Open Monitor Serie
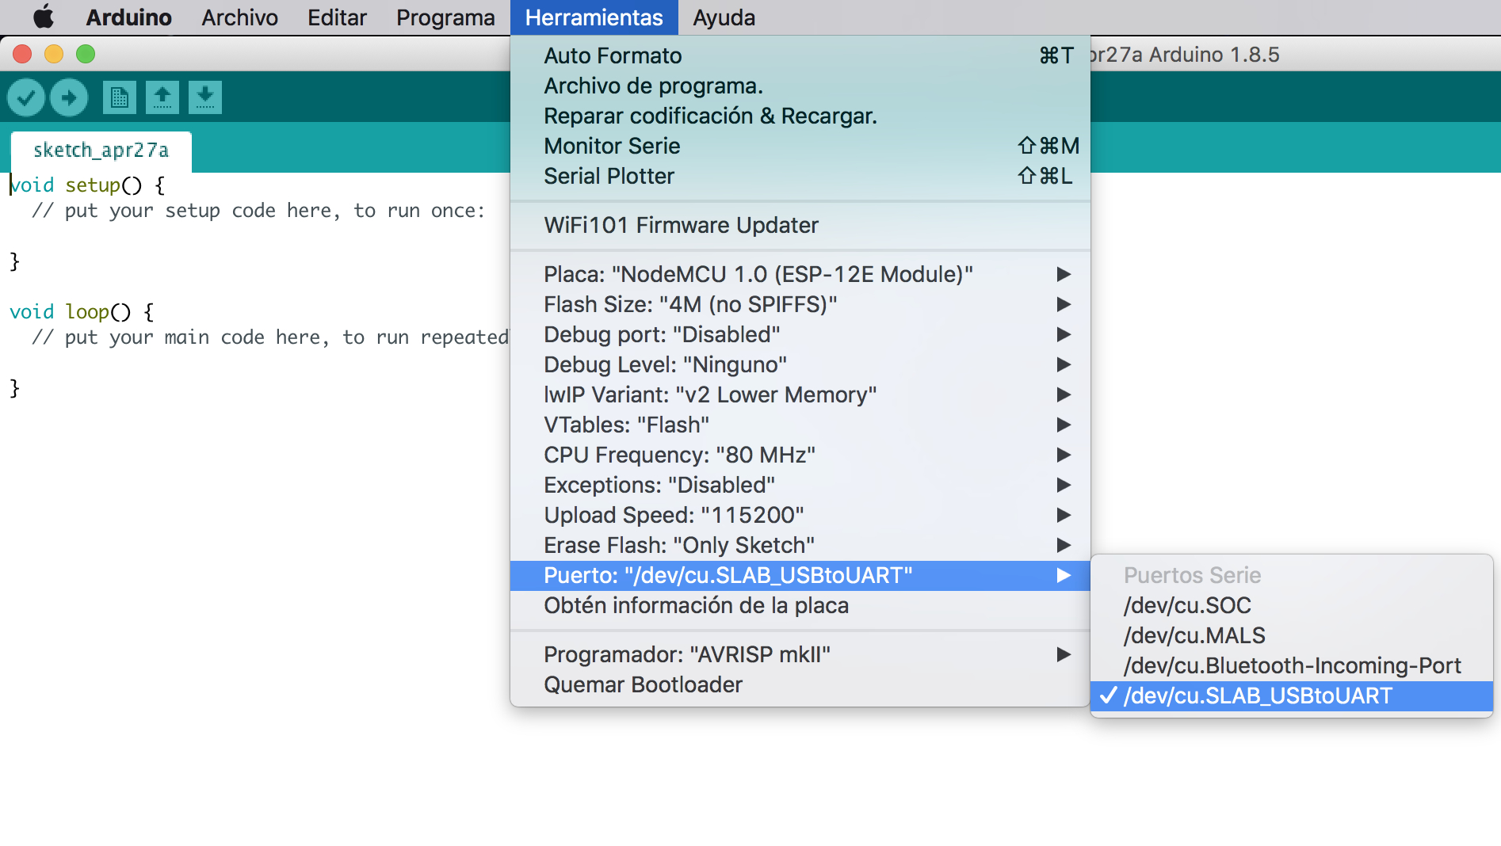 click(x=800, y=146)
